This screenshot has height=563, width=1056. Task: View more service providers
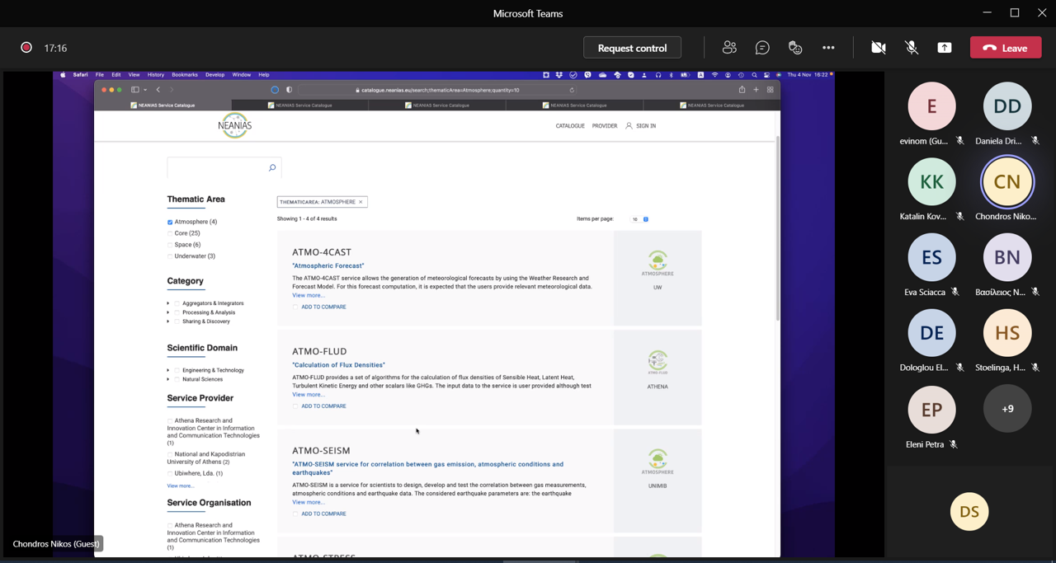pyautogui.click(x=181, y=486)
